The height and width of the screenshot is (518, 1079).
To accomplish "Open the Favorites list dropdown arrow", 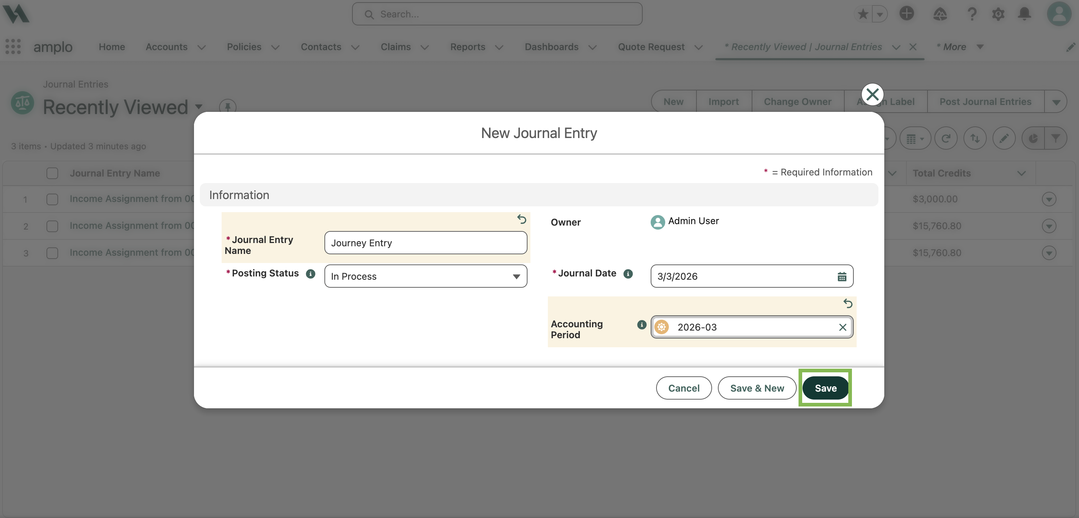I will click(880, 14).
